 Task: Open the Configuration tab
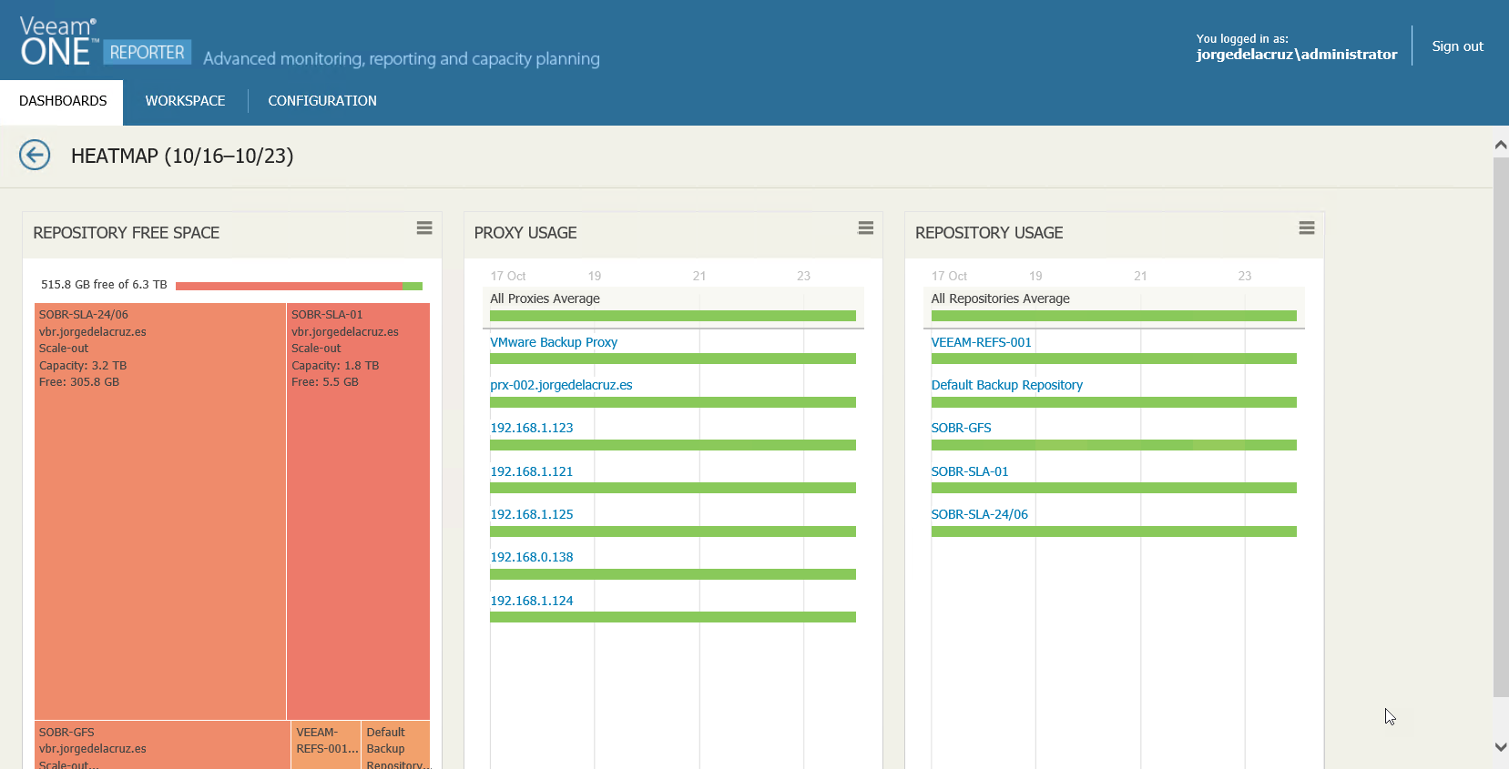point(322,101)
